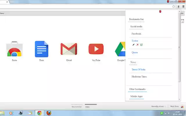Click the bookmarks extension icon in toolbar
186x116 pixels.
pos(178,6)
